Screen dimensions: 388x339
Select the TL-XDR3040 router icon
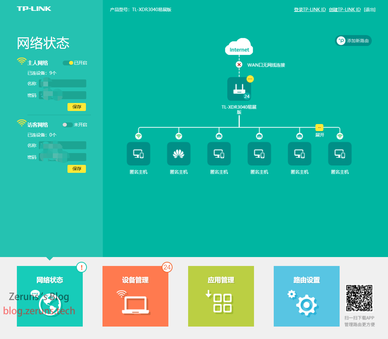coord(239,89)
